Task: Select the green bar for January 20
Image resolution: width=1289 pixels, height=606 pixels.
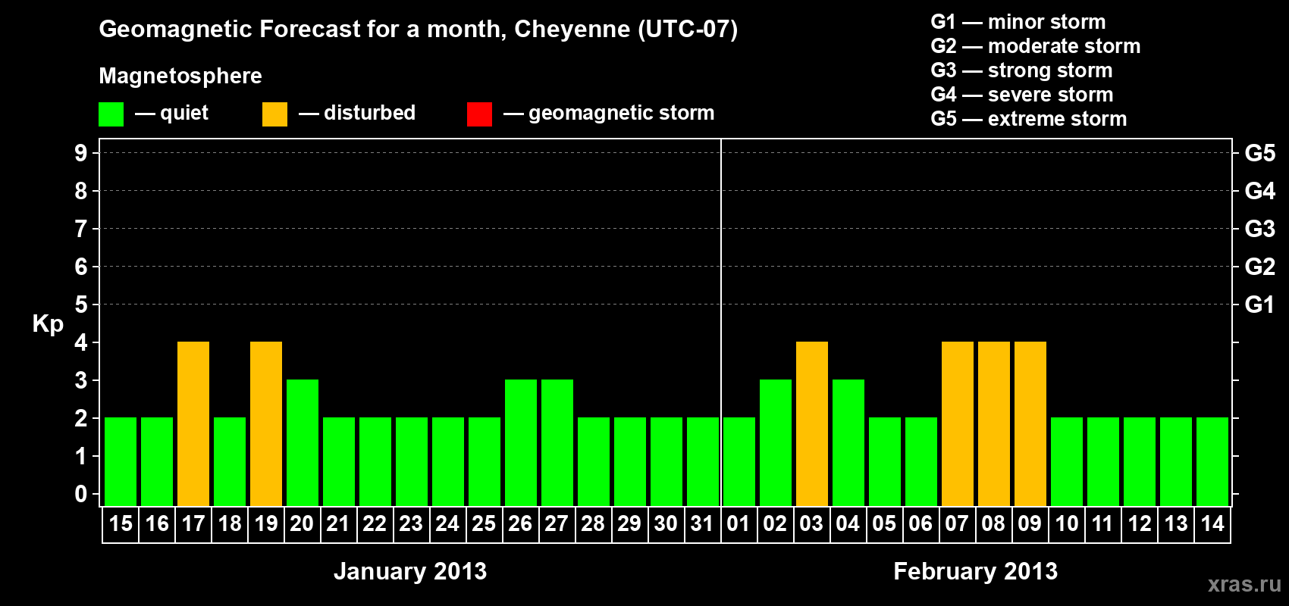Action: [x=303, y=442]
